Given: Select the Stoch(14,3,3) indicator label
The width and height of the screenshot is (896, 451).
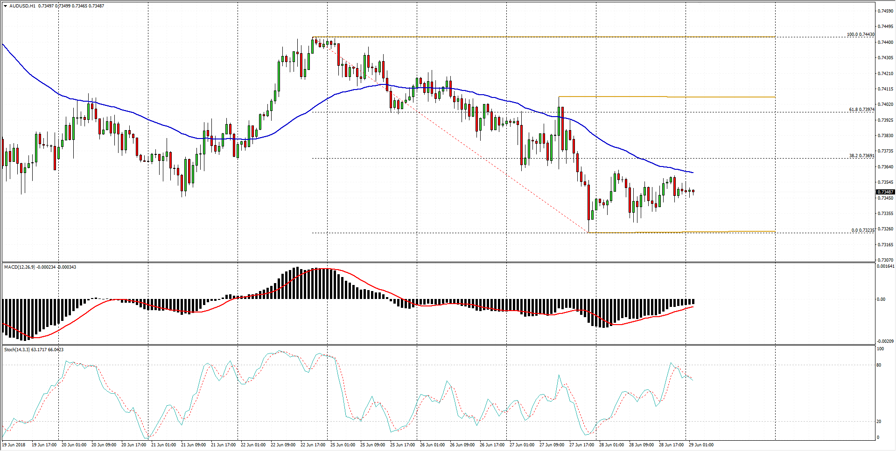Looking at the screenshot, I should [17, 350].
